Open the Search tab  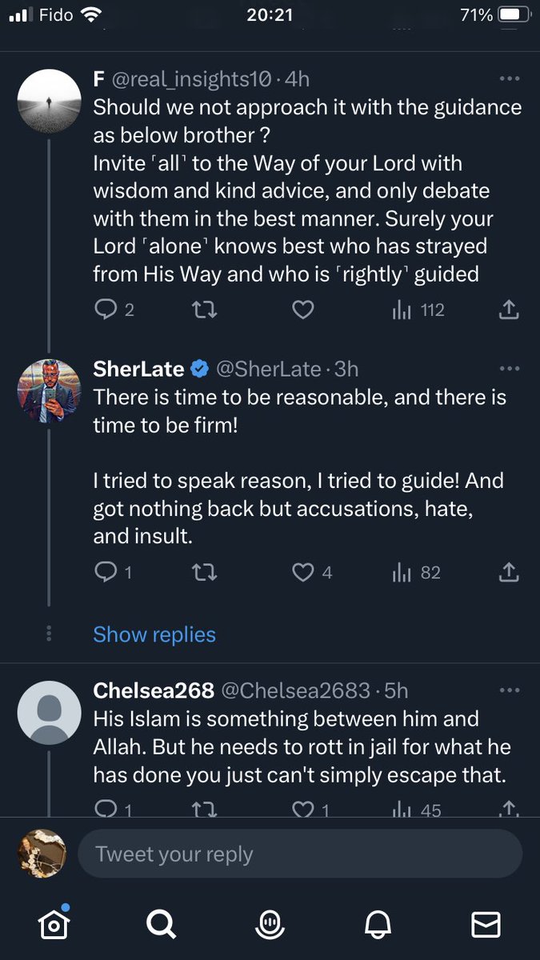(x=161, y=925)
